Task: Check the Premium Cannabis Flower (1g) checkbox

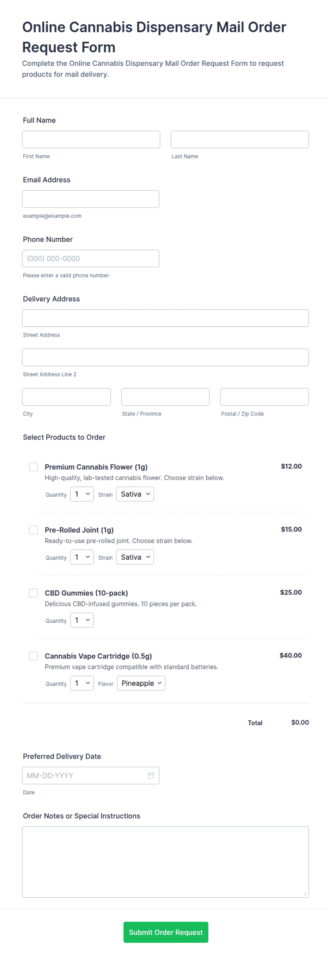Action: [x=34, y=467]
